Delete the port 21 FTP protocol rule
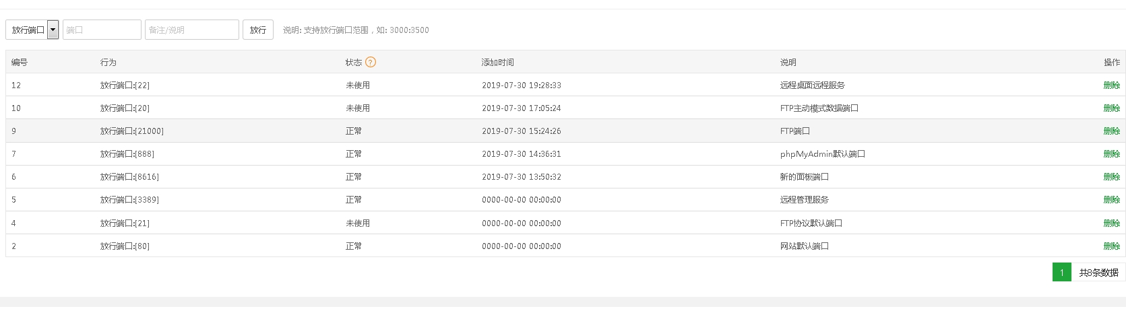This screenshot has width=1126, height=313. click(x=1111, y=223)
